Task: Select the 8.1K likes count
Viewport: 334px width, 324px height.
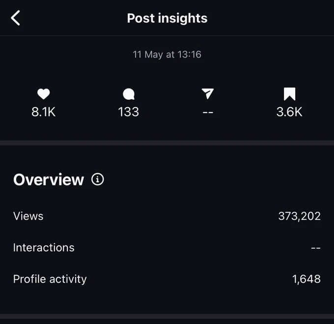Action: pyautogui.click(x=43, y=112)
